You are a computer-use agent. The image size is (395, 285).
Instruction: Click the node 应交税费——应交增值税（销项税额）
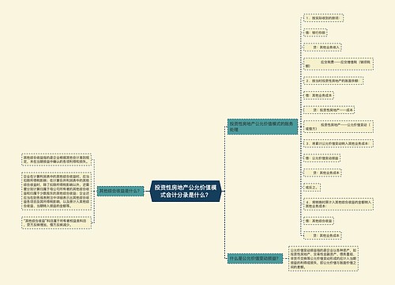[x=338, y=64]
